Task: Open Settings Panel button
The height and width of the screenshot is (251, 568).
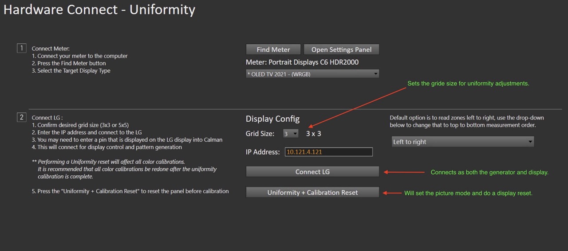Action: click(341, 50)
